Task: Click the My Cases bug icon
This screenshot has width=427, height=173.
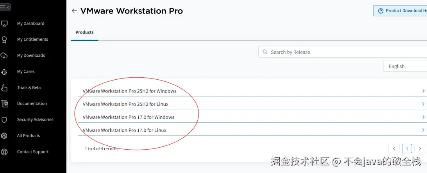Action: tap(4, 72)
